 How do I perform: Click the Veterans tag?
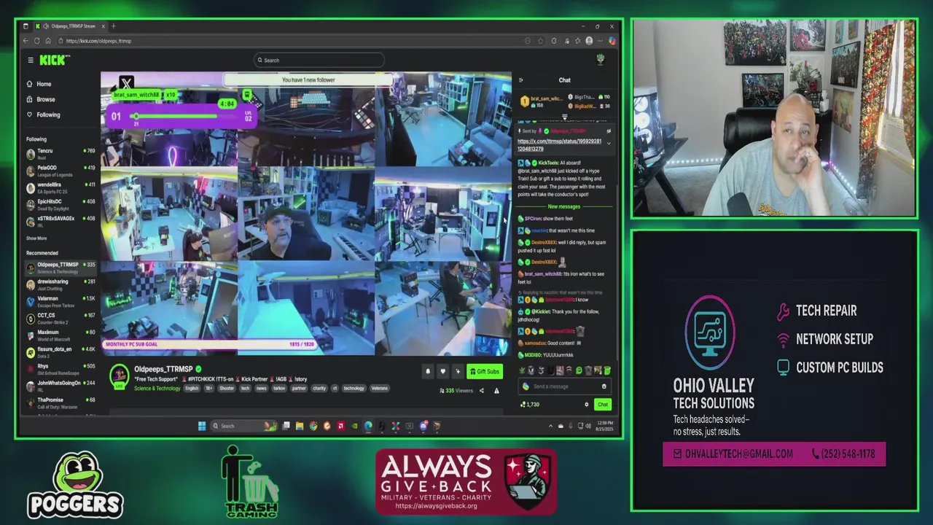(379, 389)
